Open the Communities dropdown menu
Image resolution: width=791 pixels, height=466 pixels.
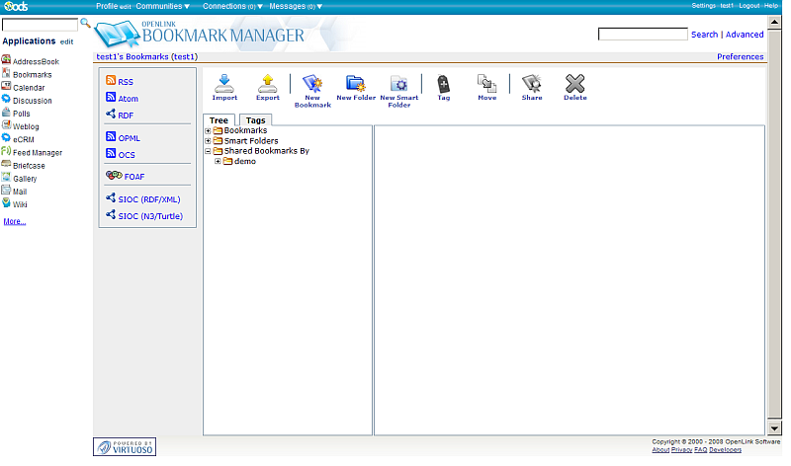point(163,6)
